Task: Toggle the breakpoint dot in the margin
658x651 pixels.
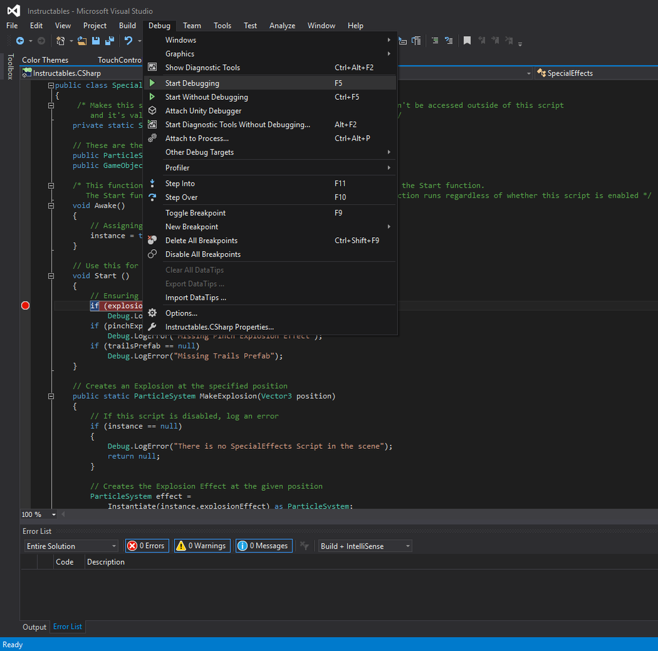Action: point(25,305)
